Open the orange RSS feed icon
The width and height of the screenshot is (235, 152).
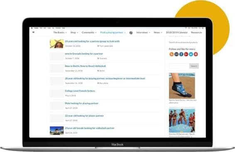tap(171, 54)
